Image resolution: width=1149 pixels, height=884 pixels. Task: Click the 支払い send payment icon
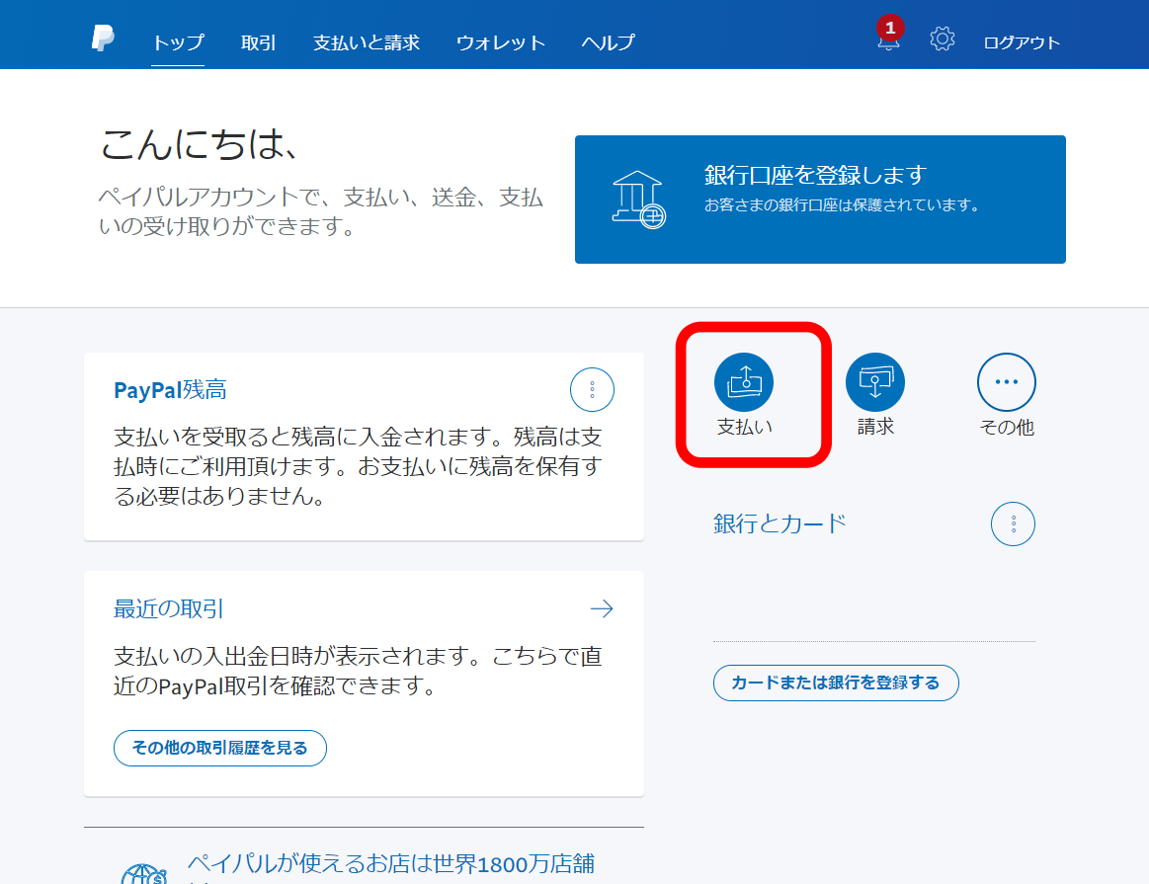pos(744,382)
